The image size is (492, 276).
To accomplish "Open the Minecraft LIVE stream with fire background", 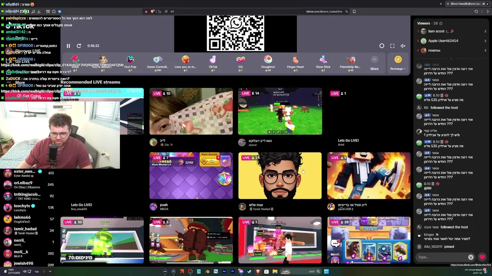I will [x=369, y=176].
